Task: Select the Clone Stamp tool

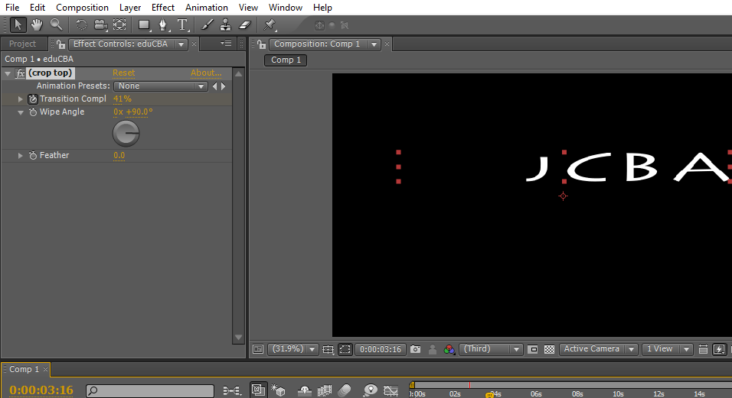Action: [226, 24]
